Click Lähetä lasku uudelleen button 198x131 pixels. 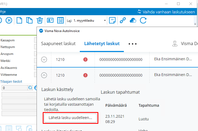70,118
